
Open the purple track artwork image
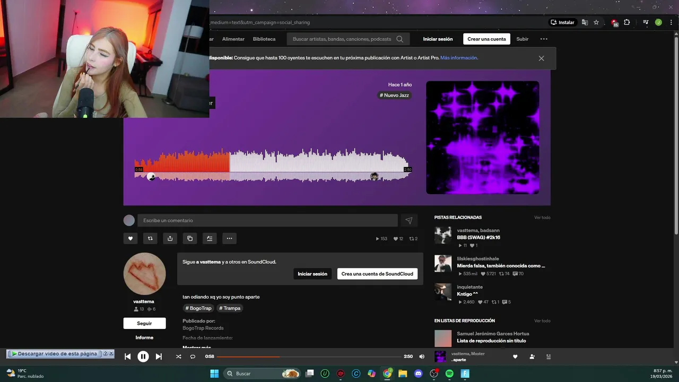[x=483, y=137]
